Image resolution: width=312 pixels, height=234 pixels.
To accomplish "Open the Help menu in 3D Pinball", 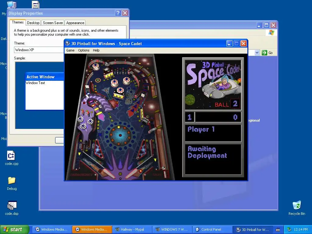I will click(x=96, y=50).
